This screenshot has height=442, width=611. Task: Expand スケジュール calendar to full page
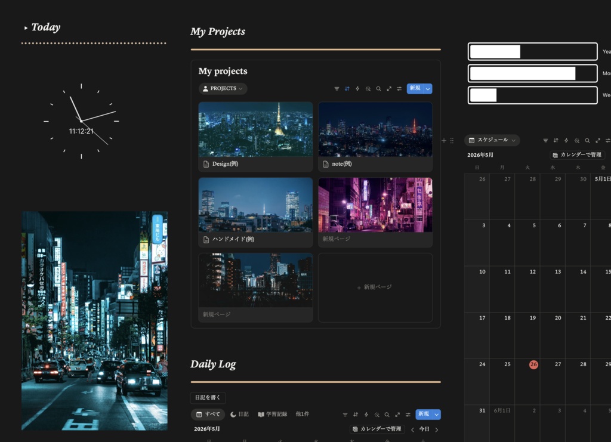coord(598,141)
